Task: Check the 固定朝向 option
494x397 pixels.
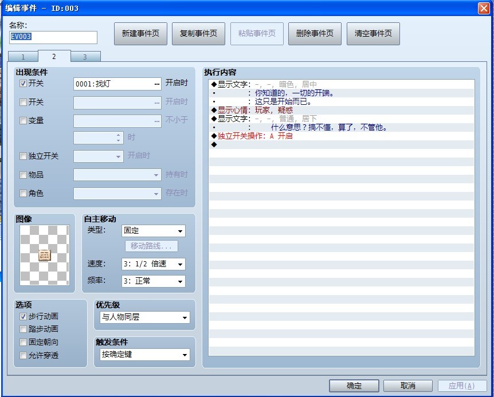Action: click(x=23, y=342)
